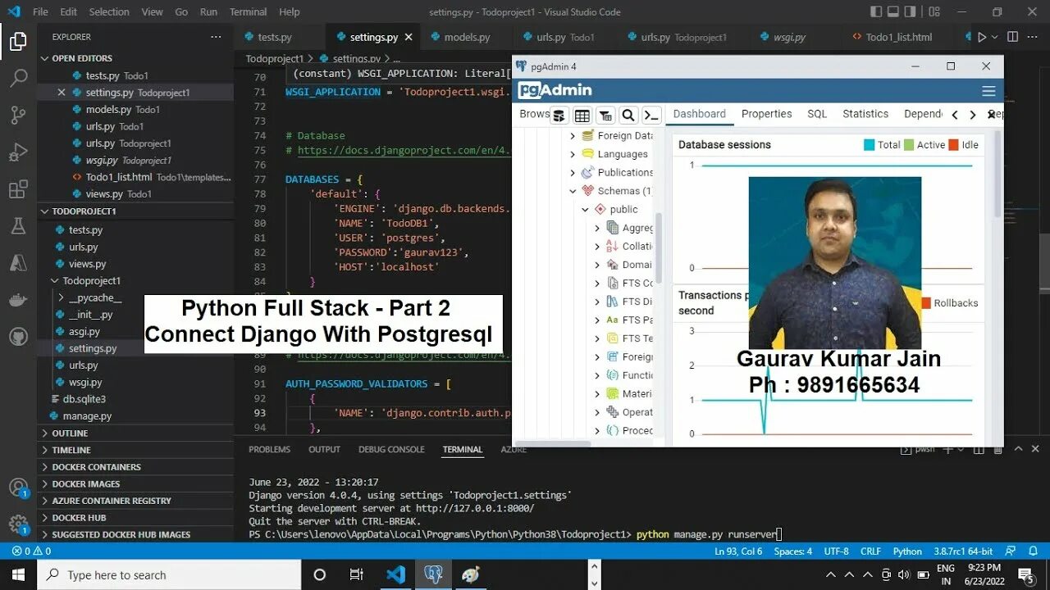Split the editor right
Image resolution: width=1050 pixels, height=590 pixels.
point(1014,37)
